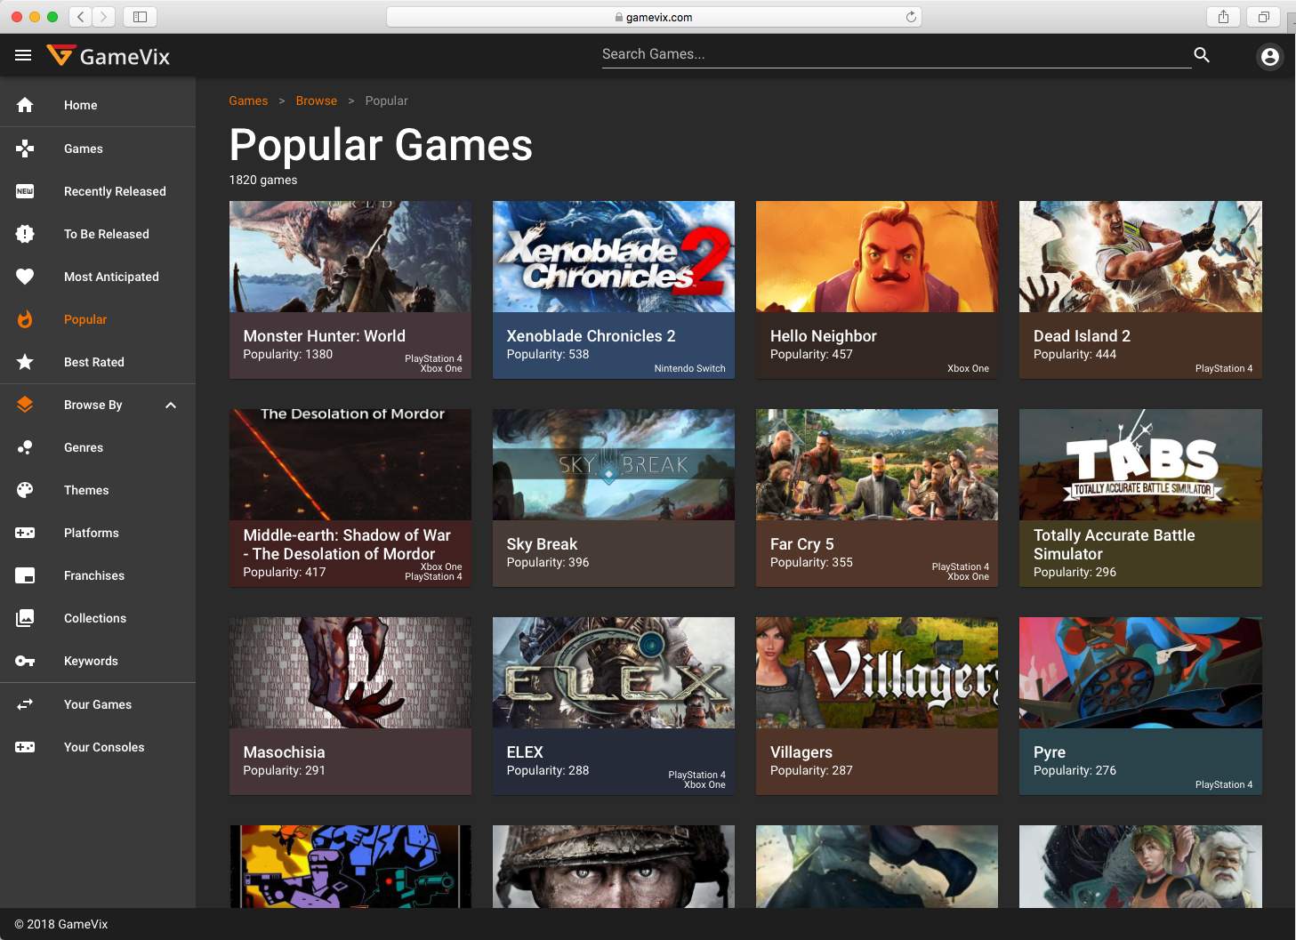This screenshot has height=940, width=1296.
Task: Click the Safari share icon
Action: (x=1223, y=17)
